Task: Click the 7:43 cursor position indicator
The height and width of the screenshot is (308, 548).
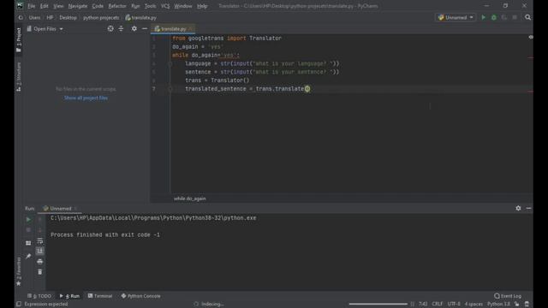Action: 423,305
